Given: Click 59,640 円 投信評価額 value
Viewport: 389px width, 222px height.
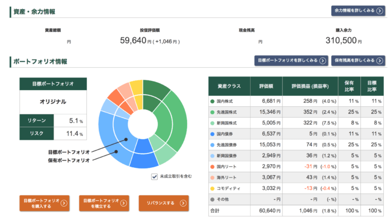Looking at the screenshot, I should (136, 41).
